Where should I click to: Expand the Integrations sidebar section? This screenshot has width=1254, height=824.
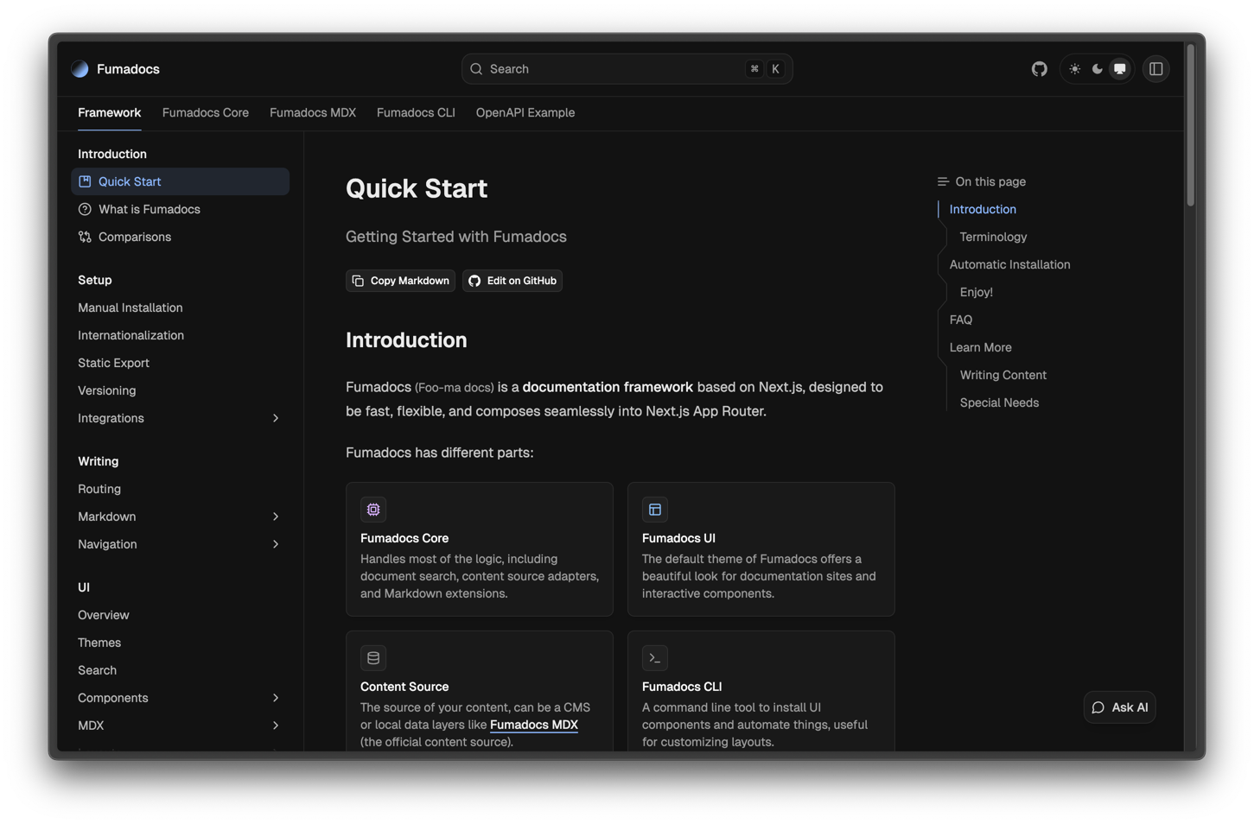click(x=276, y=418)
